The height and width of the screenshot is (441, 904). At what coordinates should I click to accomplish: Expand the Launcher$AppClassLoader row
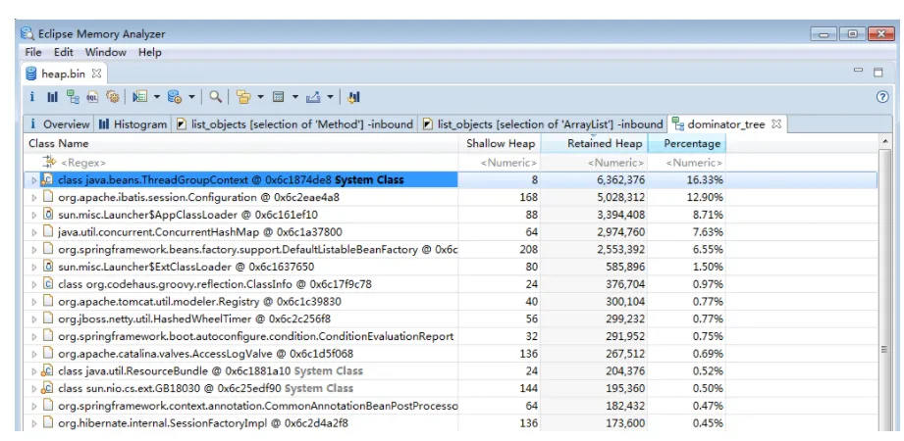[x=34, y=215]
